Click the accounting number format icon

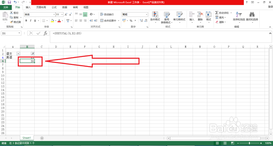click(124, 20)
